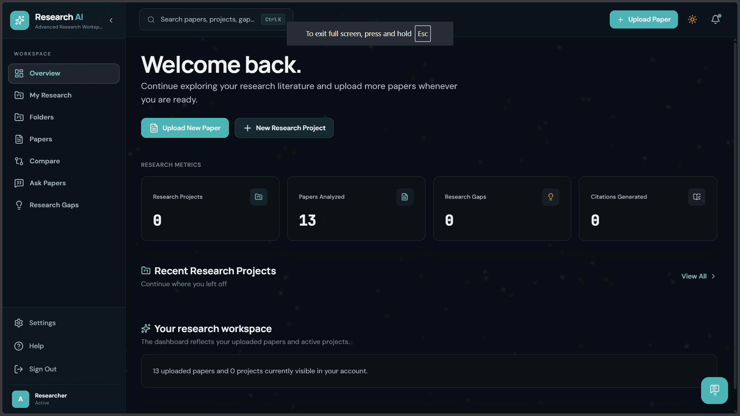Click the user avatar letter A
The width and height of the screenshot is (740, 416).
click(x=20, y=399)
